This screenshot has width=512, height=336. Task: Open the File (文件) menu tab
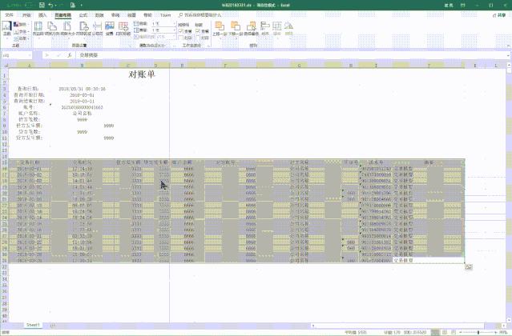(9, 14)
